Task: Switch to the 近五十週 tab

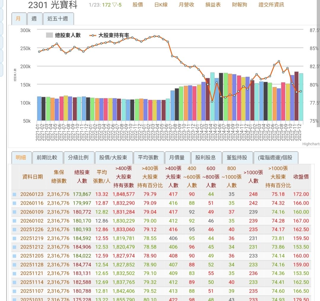Action: click(58, 19)
